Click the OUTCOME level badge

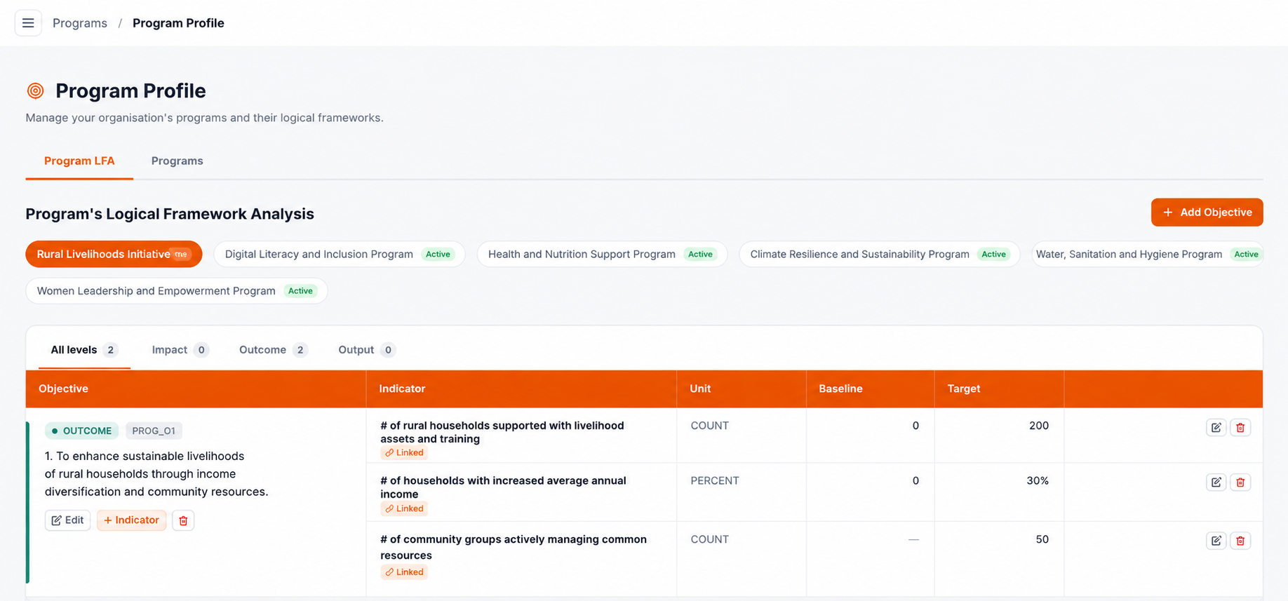click(82, 431)
